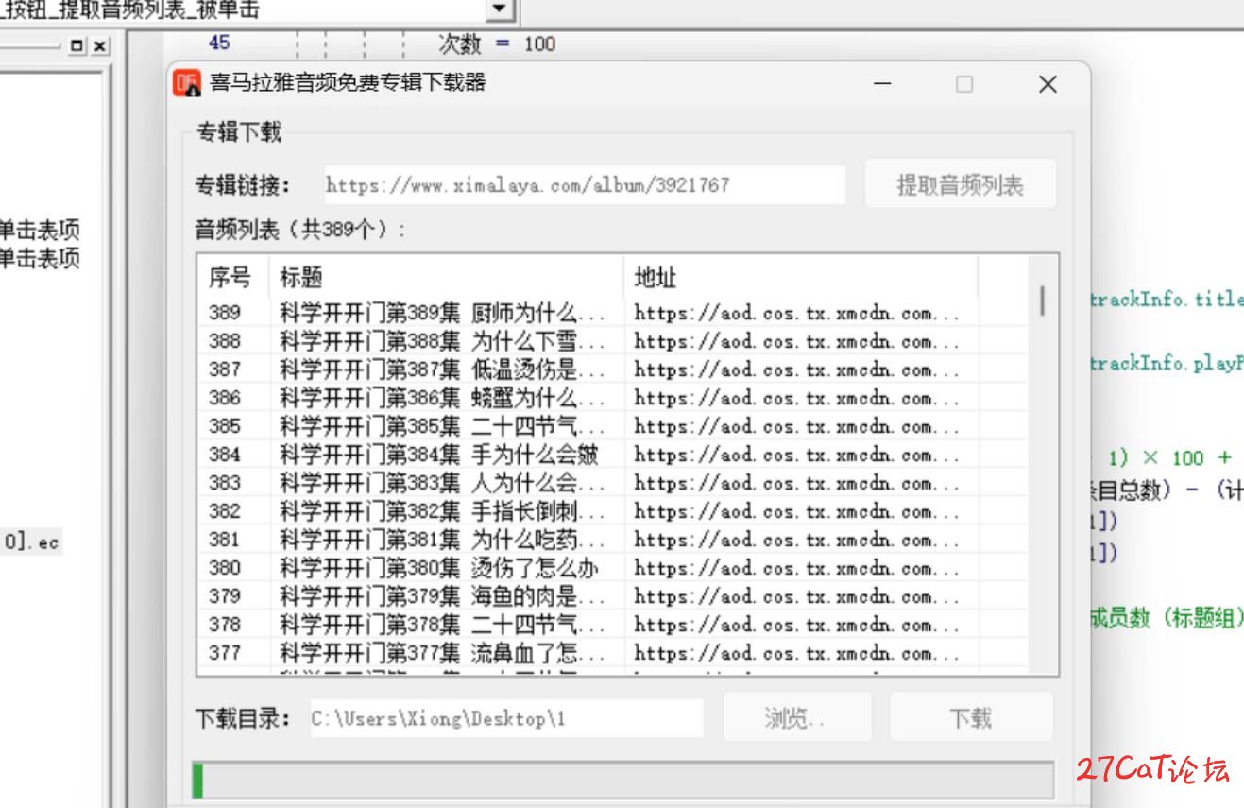Click trackInfo.playP text in background code editor
The width and height of the screenshot is (1244, 808).
pyautogui.click(x=1167, y=364)
